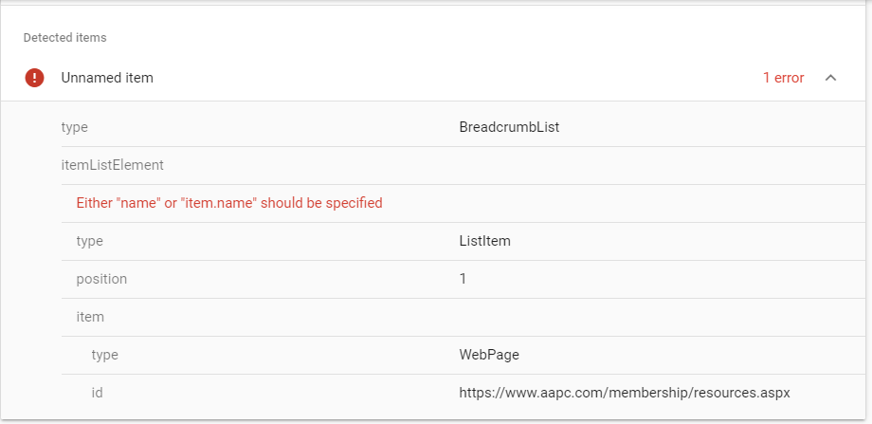Select the "WebPage" type value

(489, 355)
